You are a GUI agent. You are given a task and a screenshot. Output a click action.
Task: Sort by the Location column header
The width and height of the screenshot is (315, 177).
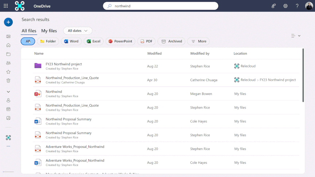coord(240,54)
